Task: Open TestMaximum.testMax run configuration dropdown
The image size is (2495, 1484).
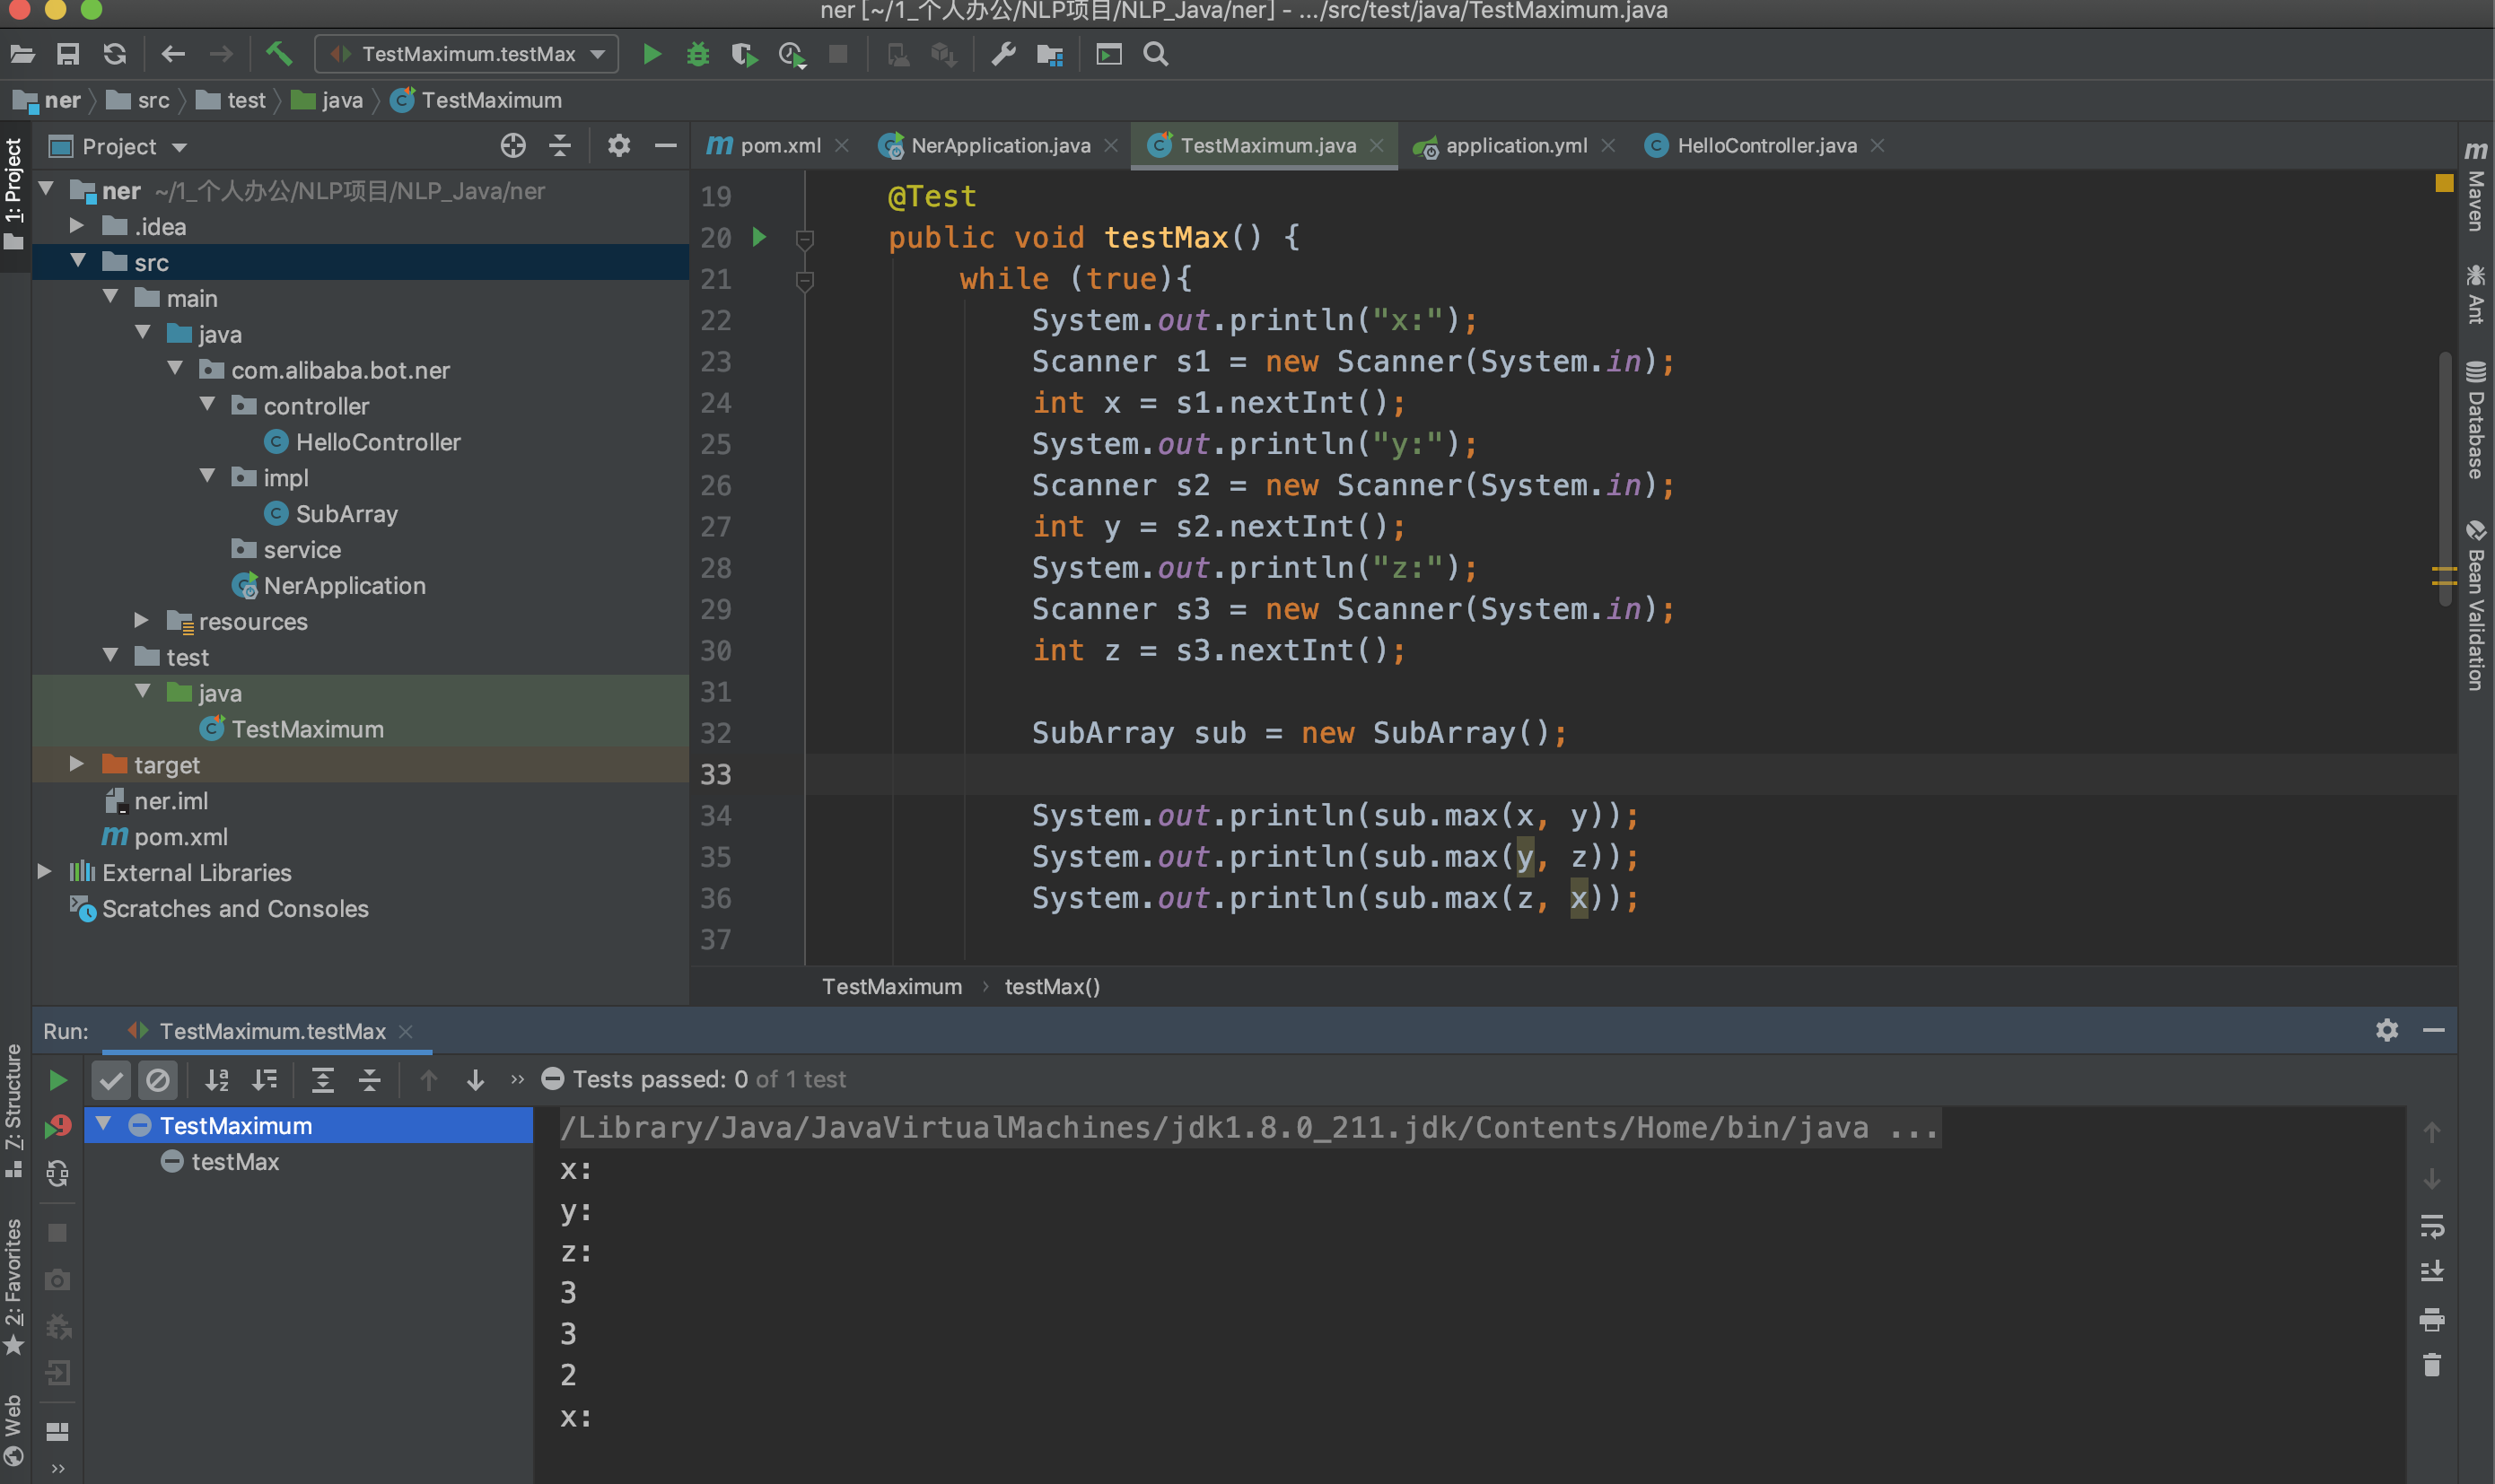Action: pos(467,54)
